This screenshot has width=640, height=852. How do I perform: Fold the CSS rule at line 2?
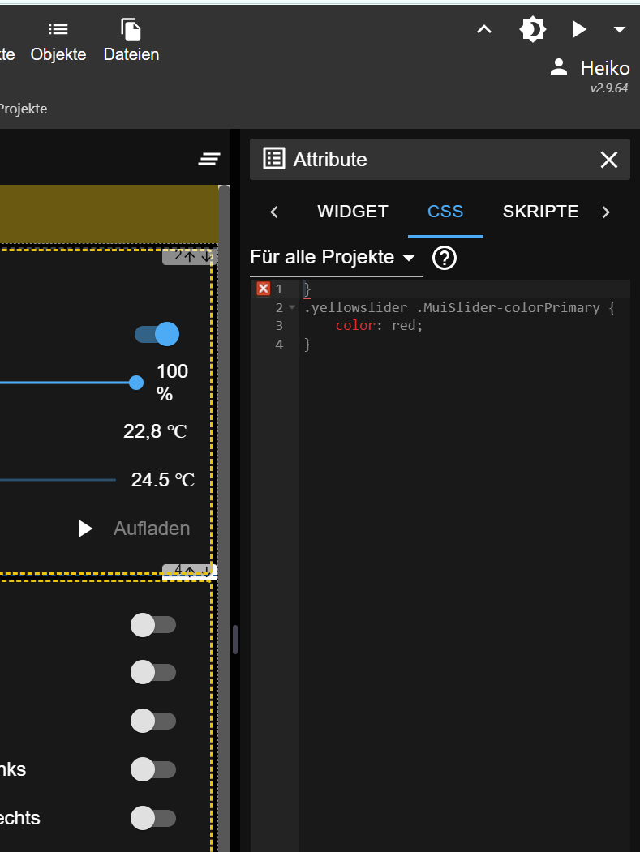click(292, 308)
